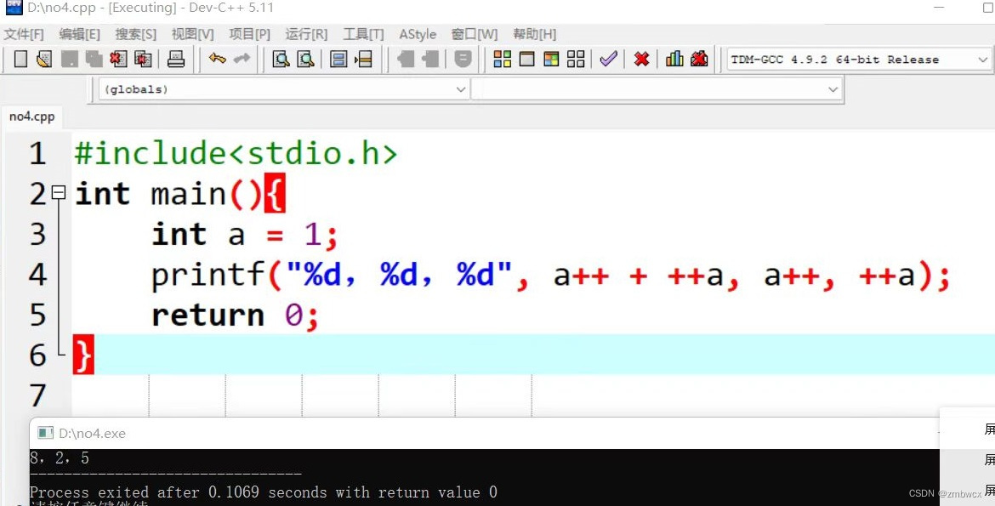Viewport: 995px width, 506px height.
Task: Click the highlighted closing brace on line 6
Action: click(83, 355)
